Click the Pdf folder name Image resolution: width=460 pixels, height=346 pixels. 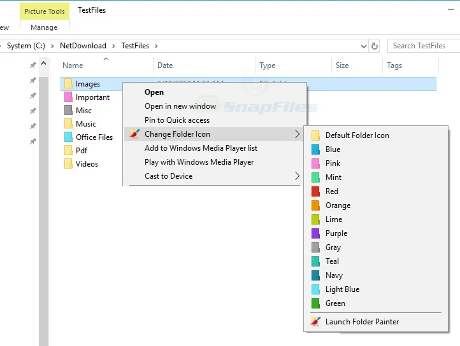pos(82,151)
